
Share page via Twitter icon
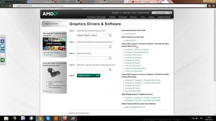[x=2, y=46]
